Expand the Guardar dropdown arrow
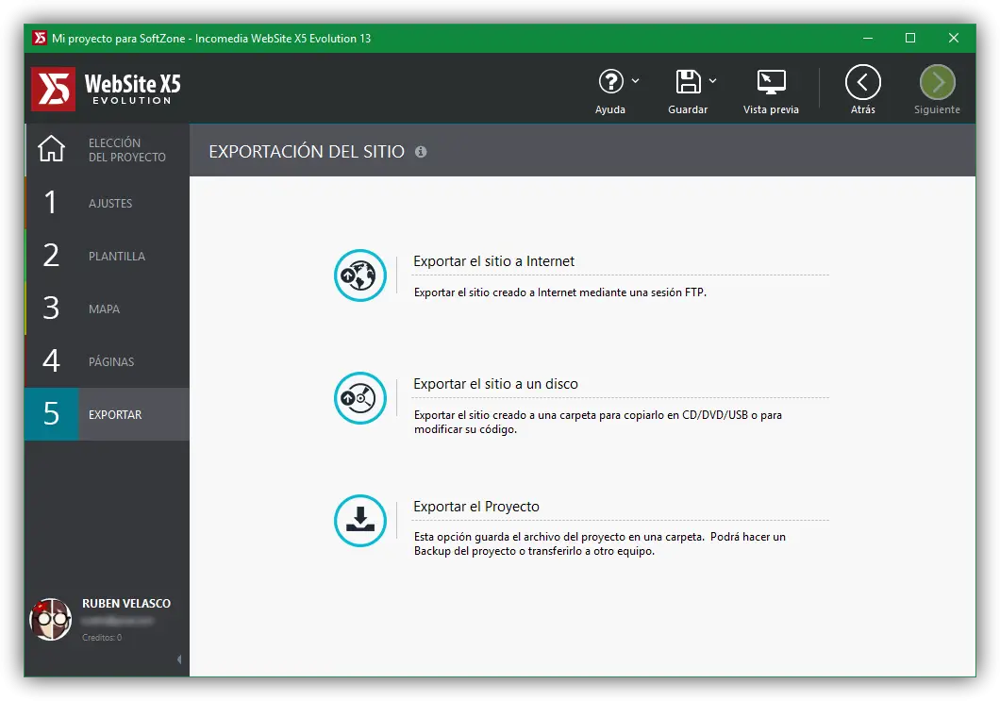1000x701 pixels. pos(712,81)
